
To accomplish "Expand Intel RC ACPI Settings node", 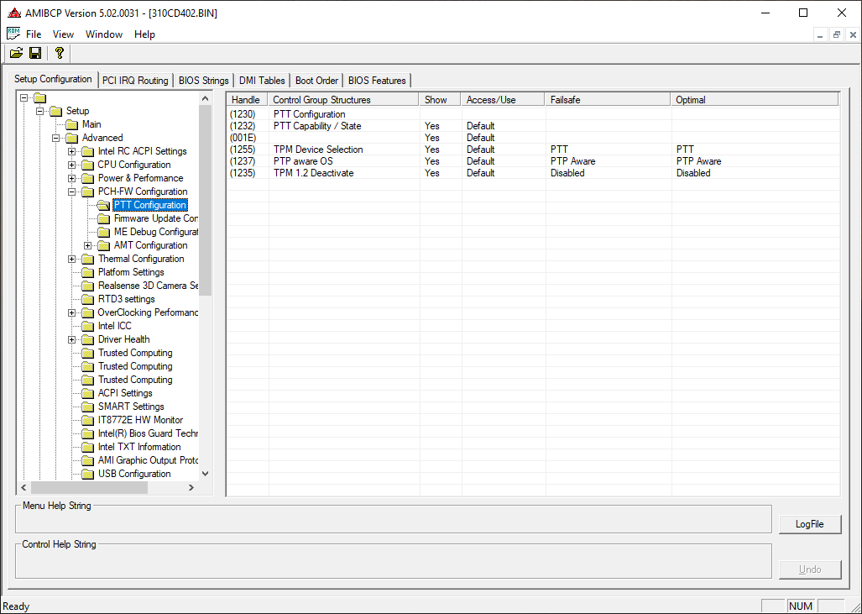I will coord(71,151).
